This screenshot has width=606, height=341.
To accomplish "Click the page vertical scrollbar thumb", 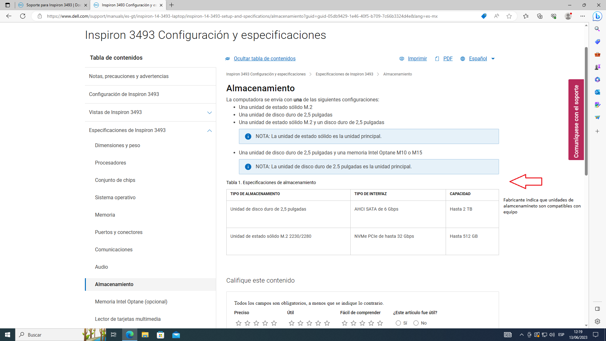I will [586, 111].
